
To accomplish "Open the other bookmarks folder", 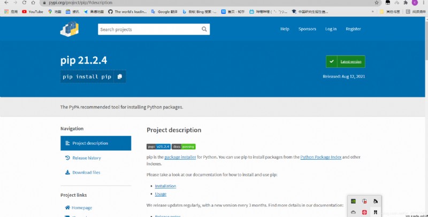I will click(x=390, y=12).
